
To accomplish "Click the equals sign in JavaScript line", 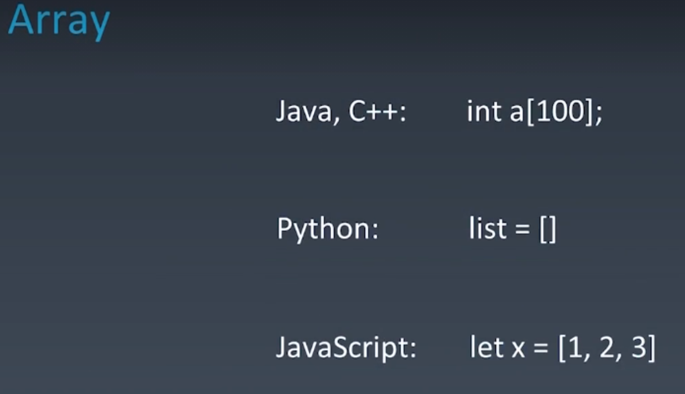I will tap(540, 349).
